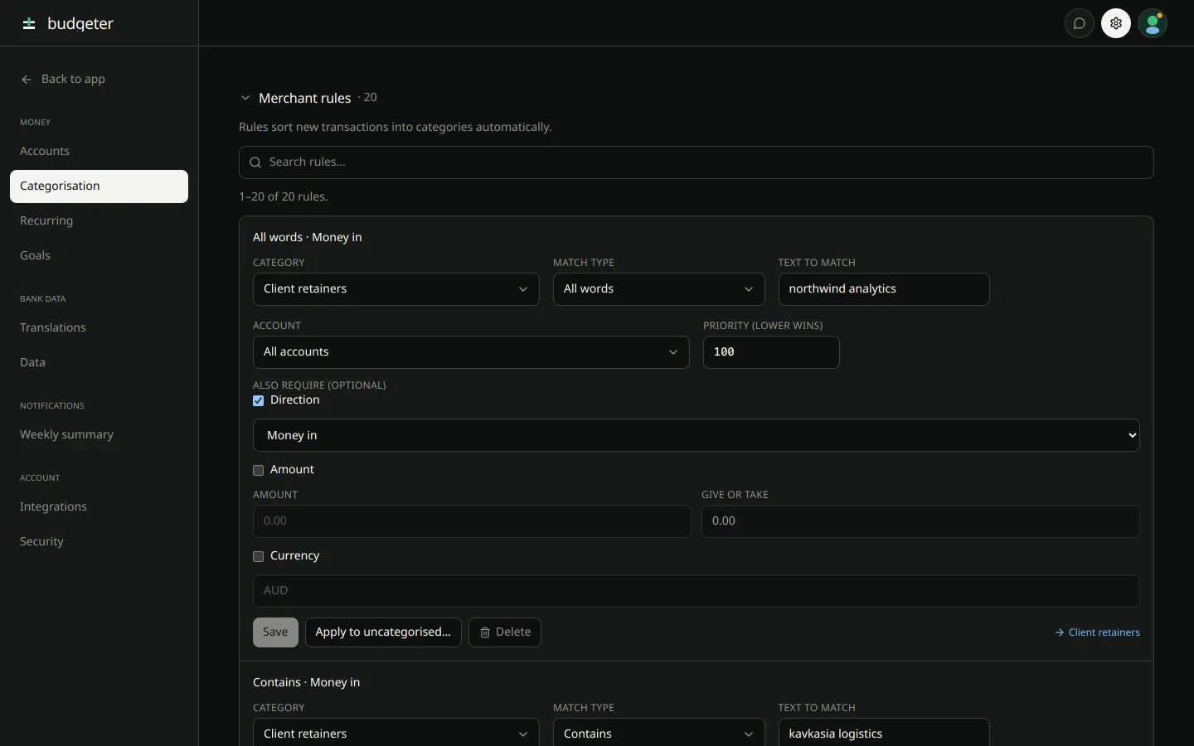Click the AUD currency field
This screenshot has height=746, width=1194.
pos(696,591)
